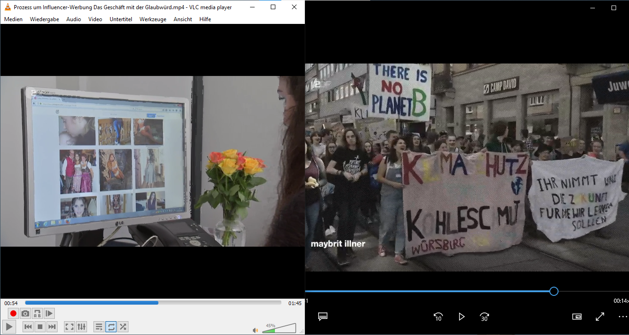Image resolution: width=629 pixels, height=335 pixels.
Task: Show the VLC playlist
Action: [x=99, y=327]
